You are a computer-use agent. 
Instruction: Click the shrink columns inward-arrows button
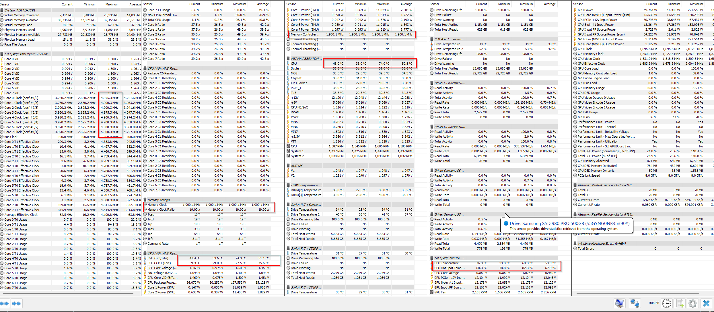pyautogui.click(x=16, y=303)
